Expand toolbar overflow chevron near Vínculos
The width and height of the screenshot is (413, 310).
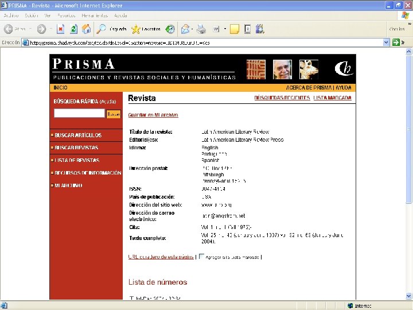click(x=410, y=24)
